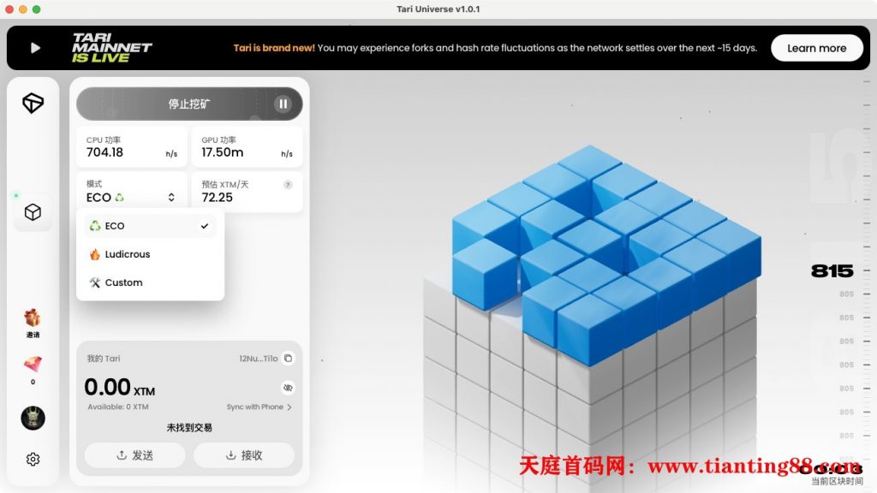The height and width of the screenshot is (493, 877).
Task: Open the cube mining view icon
Action: coord(33,212)
